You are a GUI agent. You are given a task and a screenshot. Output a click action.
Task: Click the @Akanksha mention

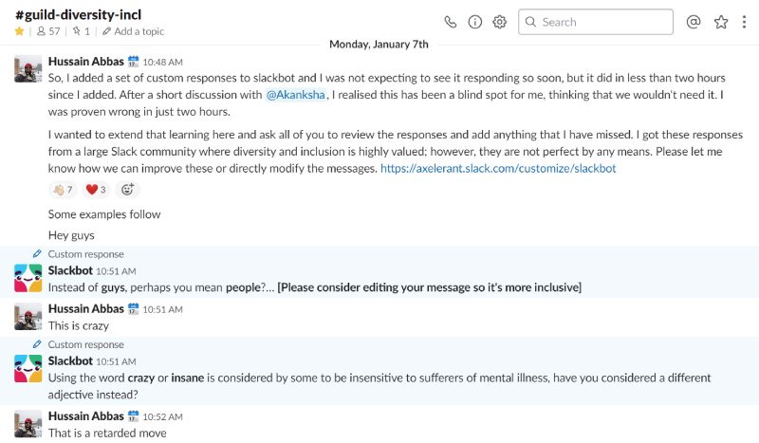[296, 95]
